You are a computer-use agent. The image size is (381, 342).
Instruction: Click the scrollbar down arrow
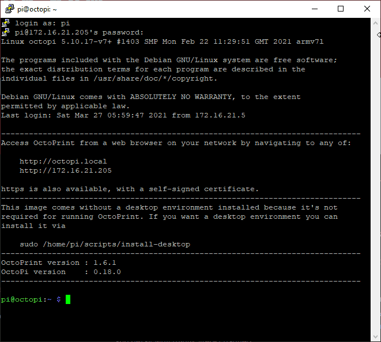(375, 337)
